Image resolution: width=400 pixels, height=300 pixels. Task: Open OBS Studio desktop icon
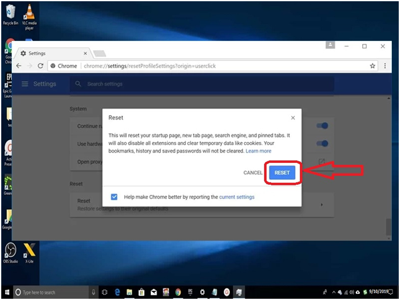pos(11,253)
